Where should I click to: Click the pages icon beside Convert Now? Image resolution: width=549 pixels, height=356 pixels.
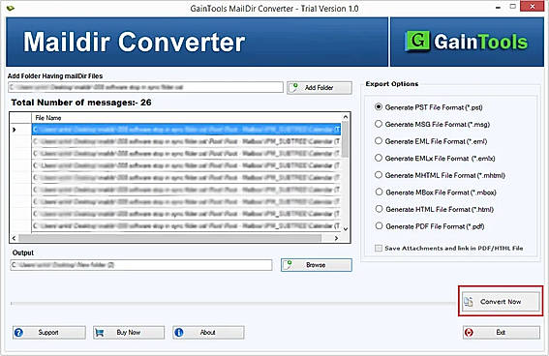pos(469,302)
